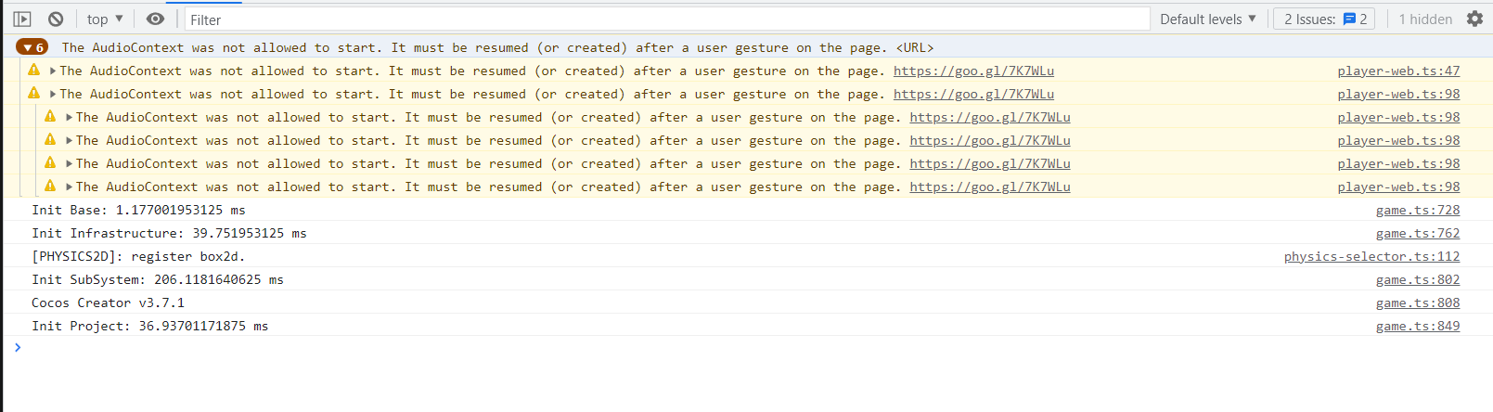
Task: Click the eye icon for live expression
Action: 155,19
